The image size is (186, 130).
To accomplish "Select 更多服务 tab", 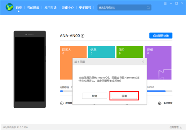I will (85, 7).
